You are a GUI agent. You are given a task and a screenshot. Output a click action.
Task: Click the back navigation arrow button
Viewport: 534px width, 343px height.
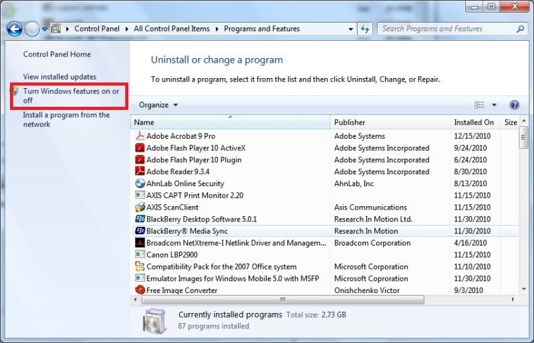coord(15,29)
